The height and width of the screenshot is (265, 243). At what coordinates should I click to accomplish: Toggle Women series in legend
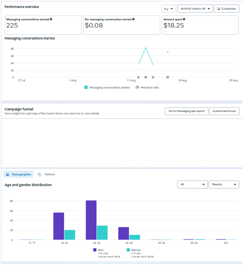point(128,250)
